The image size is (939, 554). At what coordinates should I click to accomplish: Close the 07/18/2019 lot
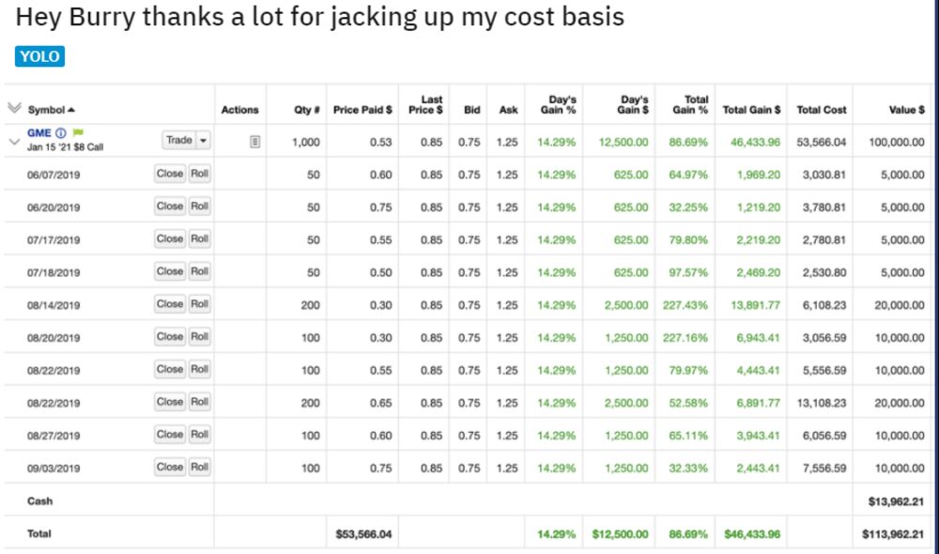click(169, 271)
